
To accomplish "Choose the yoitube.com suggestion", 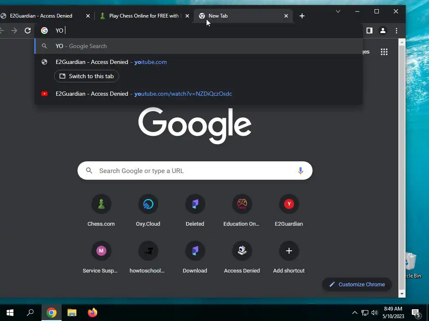I will coord(199,62).
